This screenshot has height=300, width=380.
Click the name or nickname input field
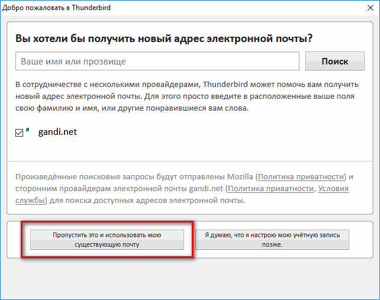[x=157, y=61]
